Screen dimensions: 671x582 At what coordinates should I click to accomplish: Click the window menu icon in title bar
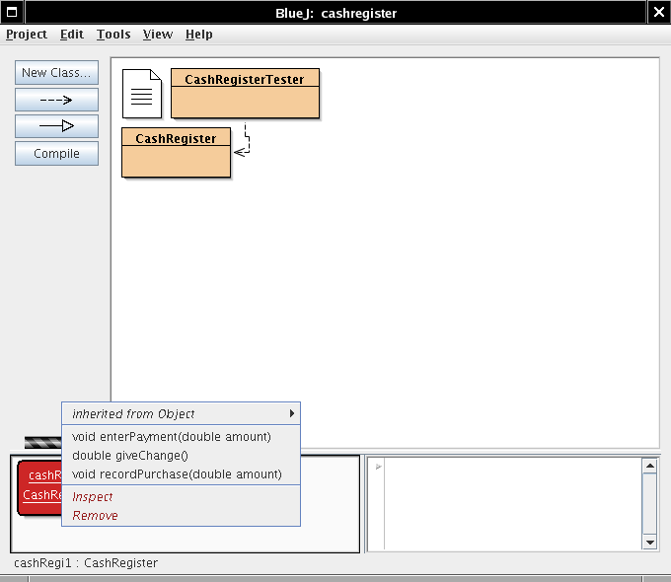12,12
